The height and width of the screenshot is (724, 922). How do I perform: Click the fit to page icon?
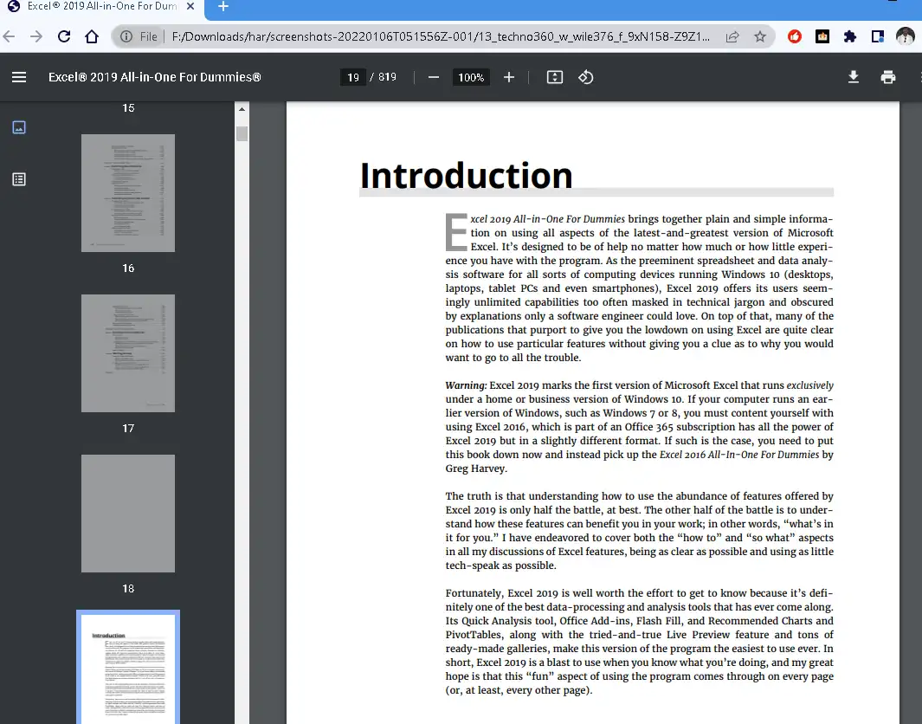pyautogui.click(x=555, y=77)
